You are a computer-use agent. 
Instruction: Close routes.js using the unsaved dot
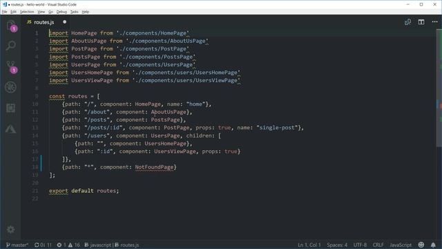[64, 21]
